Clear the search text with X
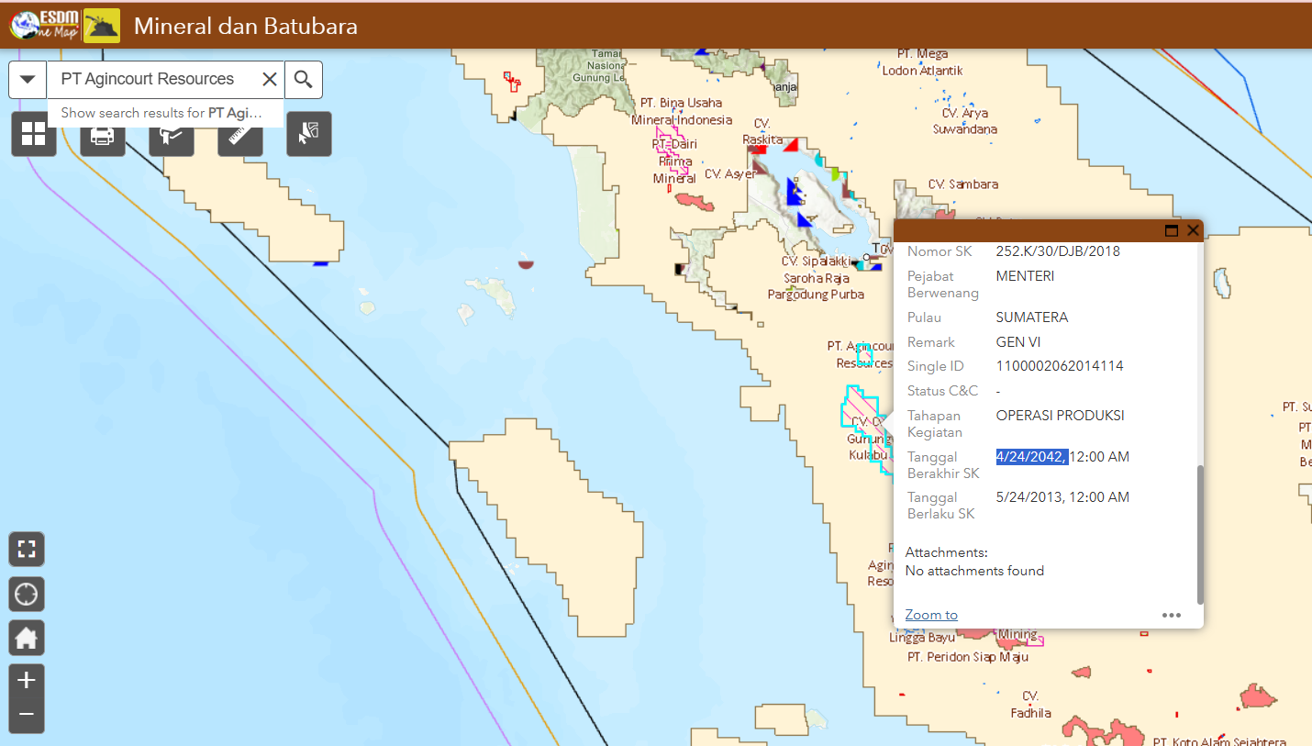The height and width of the screenshot is (746, 1312). [270, 80]
